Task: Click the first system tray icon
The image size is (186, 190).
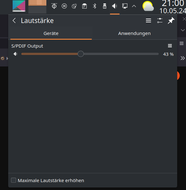Action: 54,6
